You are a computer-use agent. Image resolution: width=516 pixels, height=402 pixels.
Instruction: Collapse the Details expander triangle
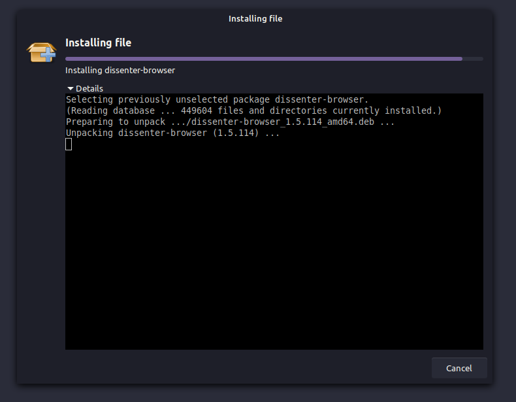coord(70,88)
